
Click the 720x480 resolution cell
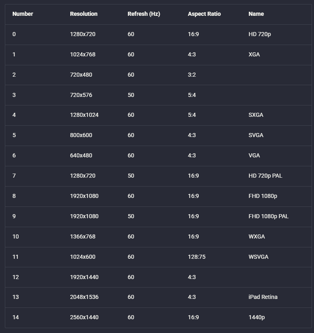[81, 75]
